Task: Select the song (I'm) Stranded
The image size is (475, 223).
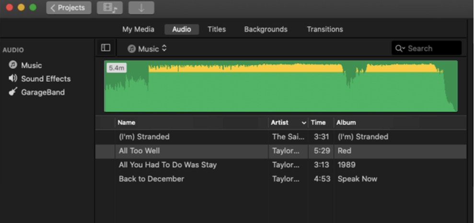Action: [144, 137]
